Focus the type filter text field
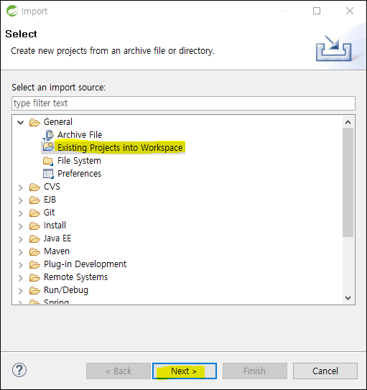Screen dimensions: 367x390 183,103
